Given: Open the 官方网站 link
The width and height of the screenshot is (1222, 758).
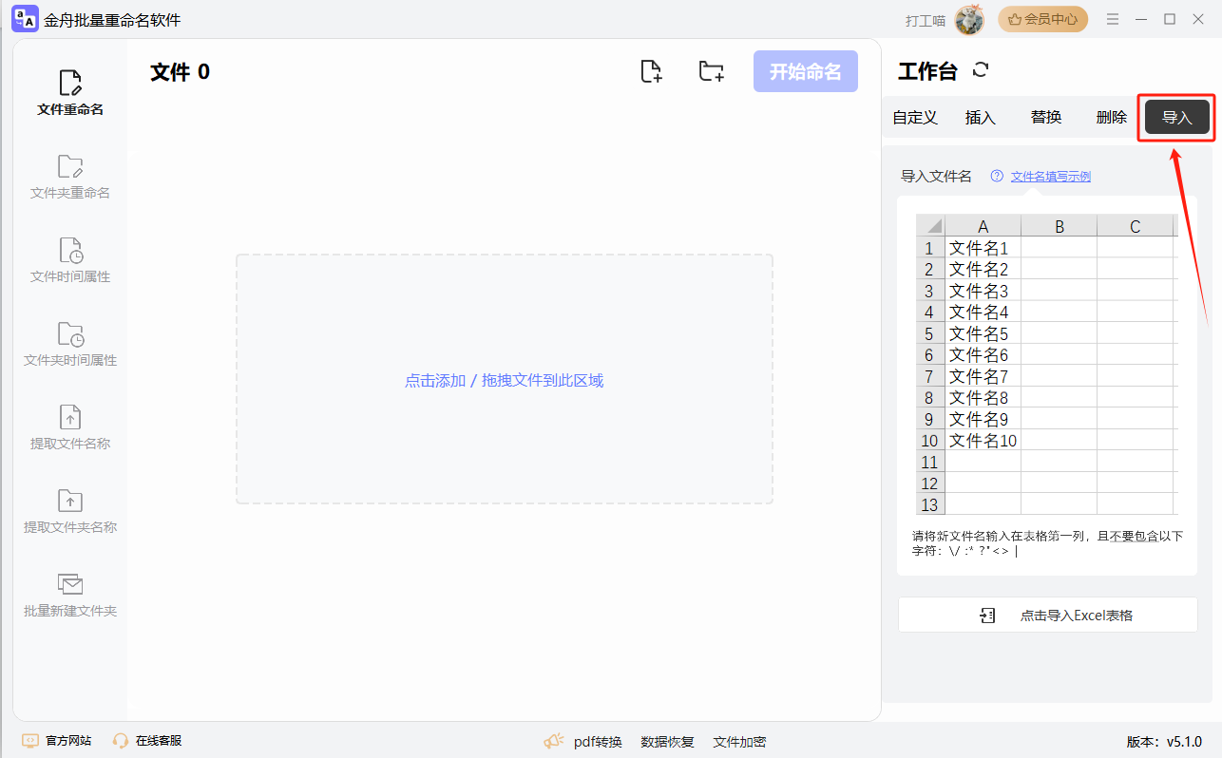Looking at the screenshot, I should pyautogui.click(x=57, y=741).
